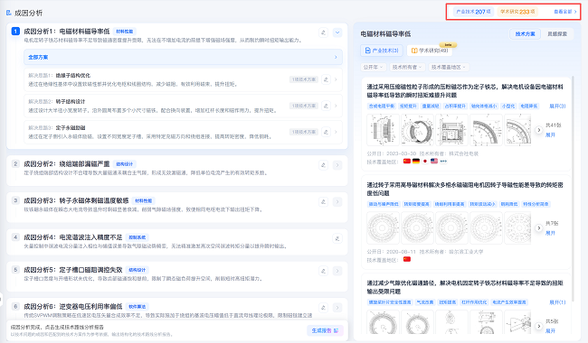Click 展开 under 共5张

(x=550, y=330)
